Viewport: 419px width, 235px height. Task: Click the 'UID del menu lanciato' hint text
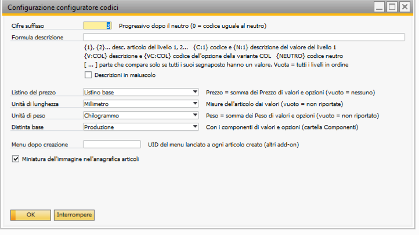point(223,145)
